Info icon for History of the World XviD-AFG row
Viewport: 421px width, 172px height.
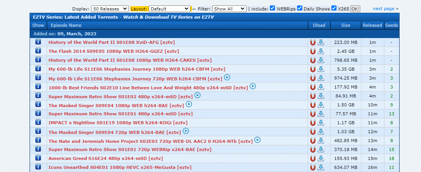pyautogui.click(x=38, y=42)
